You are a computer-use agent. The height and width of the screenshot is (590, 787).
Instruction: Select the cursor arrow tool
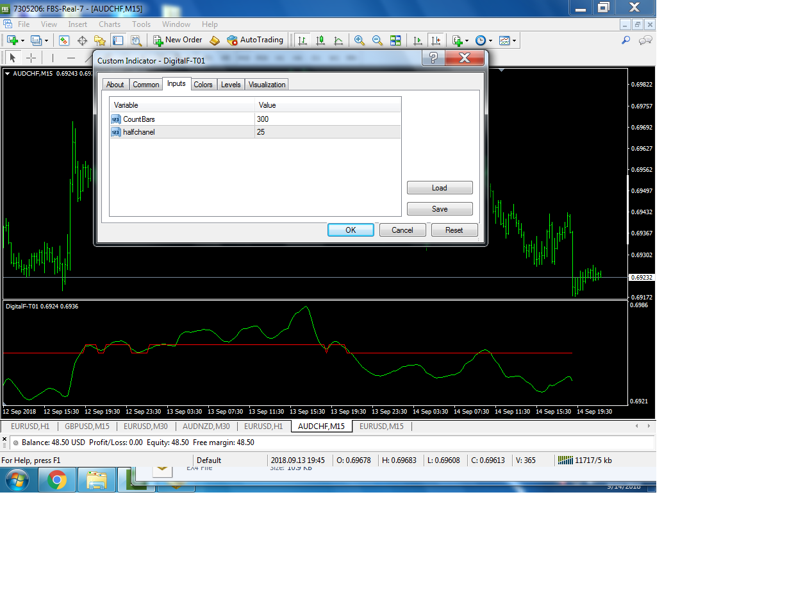[12, 58]
